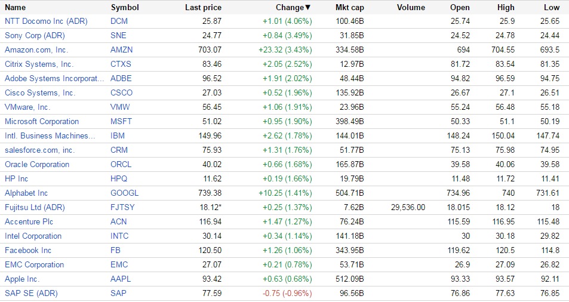The height and width of the screenshot is (302, 569).
Task: Click the Mkt cap column header
Action: (x=350, y=8)
